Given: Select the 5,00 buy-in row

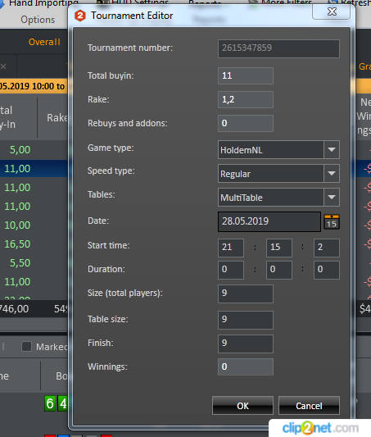Looking at the screenshot, I should point(34,150).
